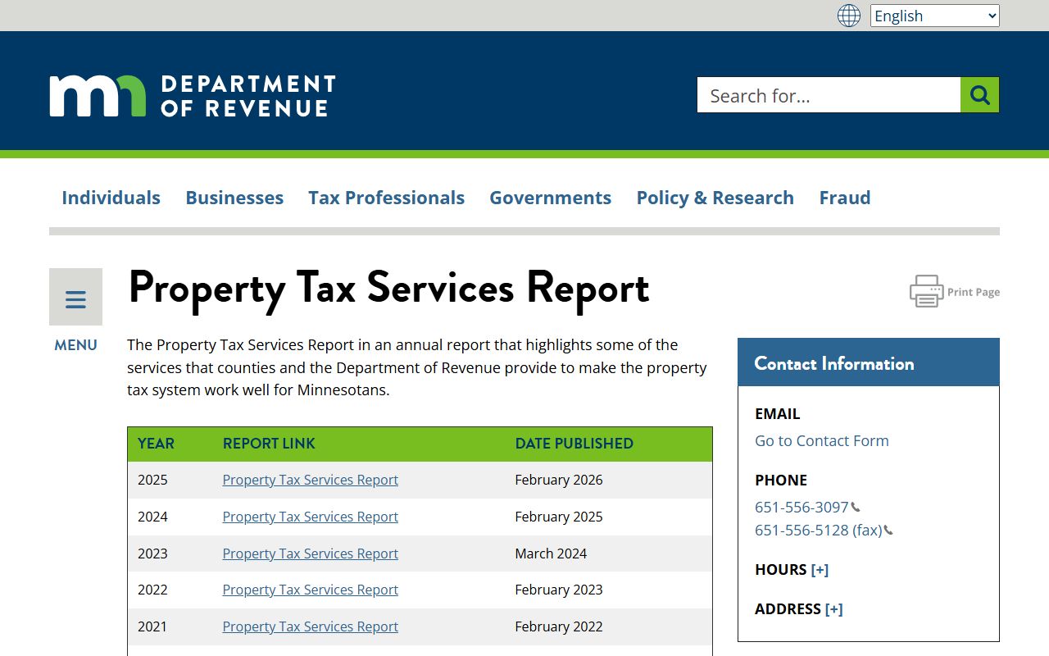Click inside the Search for field
This screenshot has height=656, width=1049.
[x=829, y=95]
